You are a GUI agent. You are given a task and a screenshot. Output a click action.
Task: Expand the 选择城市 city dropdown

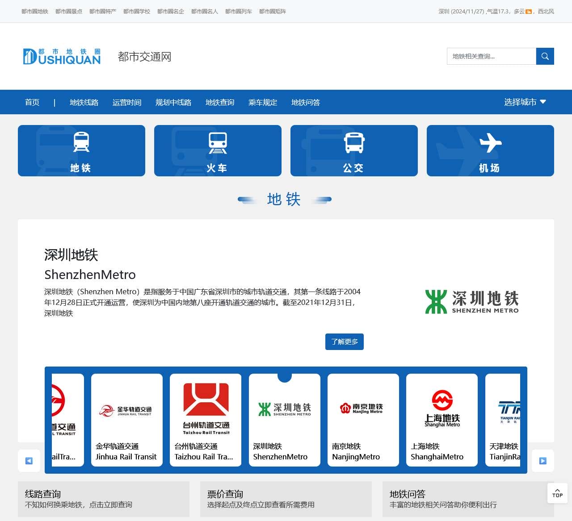coord(525,102)
